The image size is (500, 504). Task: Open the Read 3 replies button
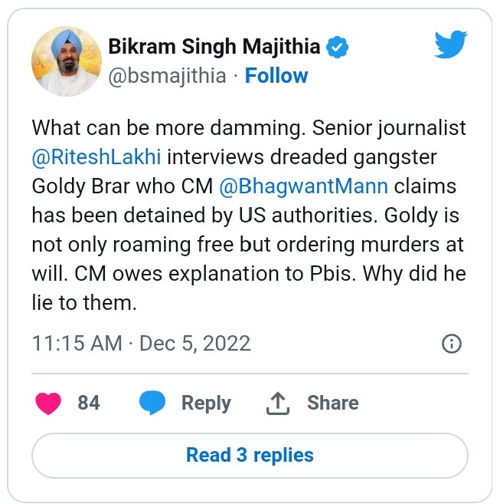tap(250, 455)
